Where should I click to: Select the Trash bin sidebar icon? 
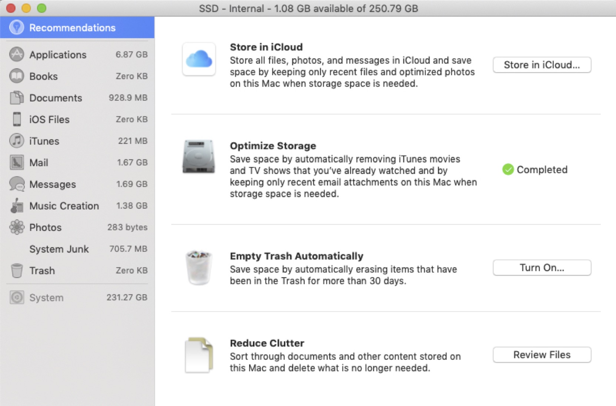coord(16,271)
